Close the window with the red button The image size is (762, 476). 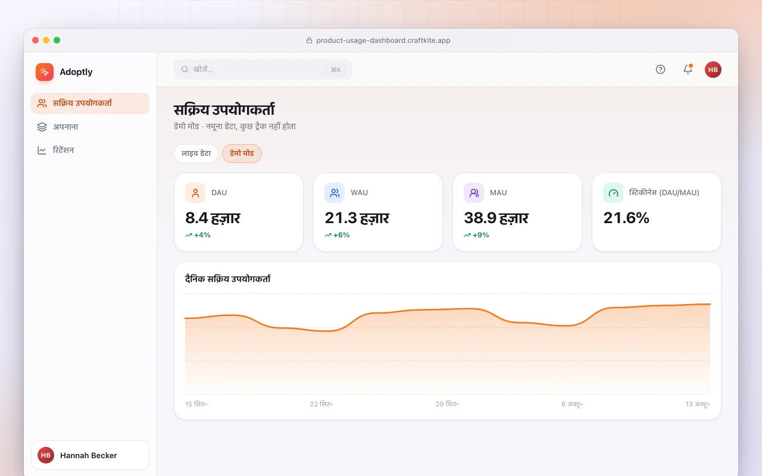35,40
